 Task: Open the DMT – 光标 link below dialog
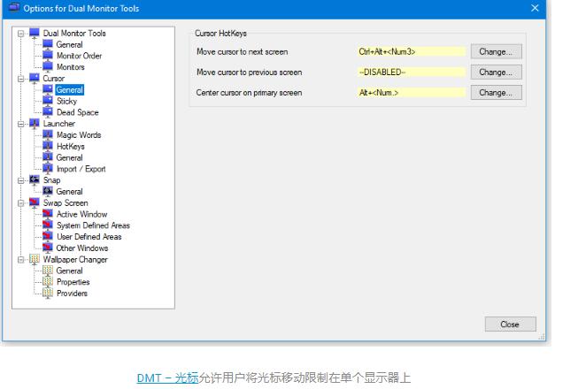167,378
